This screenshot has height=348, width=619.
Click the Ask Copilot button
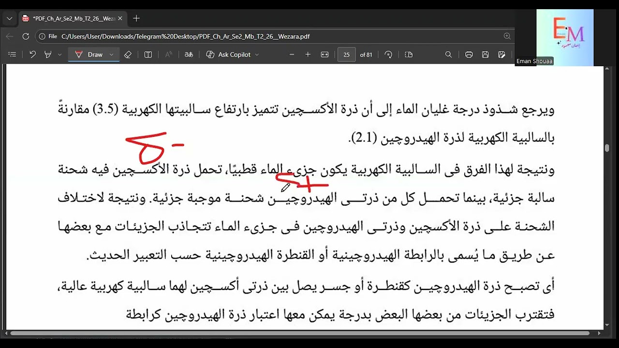tap(229, 55)
